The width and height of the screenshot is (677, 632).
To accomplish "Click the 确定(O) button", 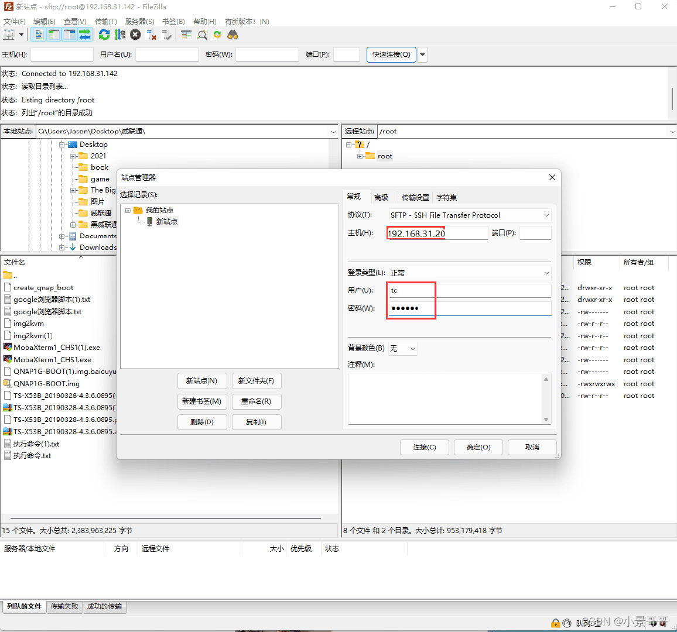I will 478,447.
